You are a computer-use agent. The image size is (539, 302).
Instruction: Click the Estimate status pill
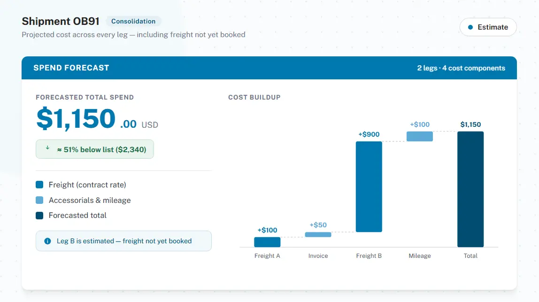pyautogui.click(x=488, y=27)
